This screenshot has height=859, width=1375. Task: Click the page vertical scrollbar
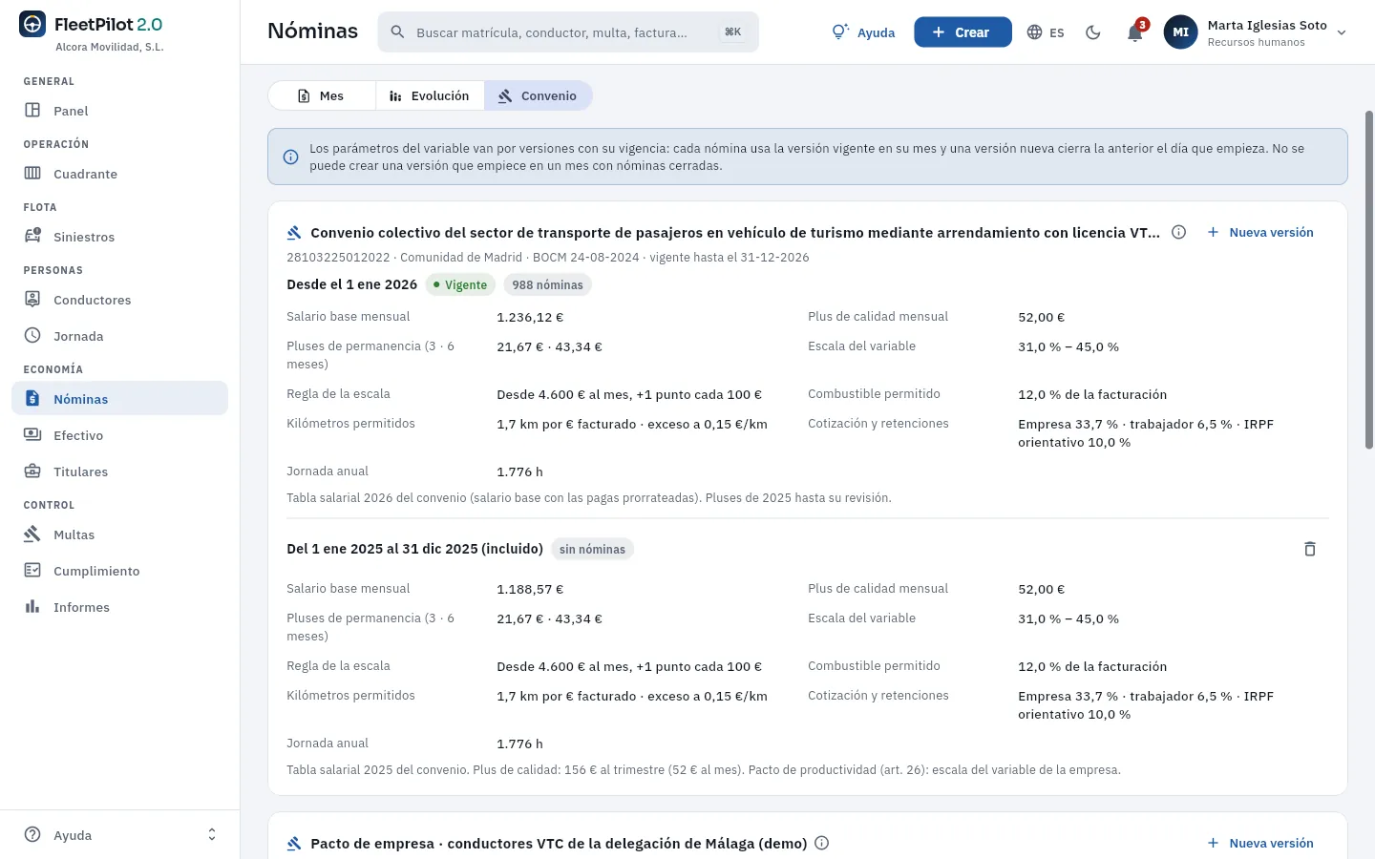coord(1369,280)
